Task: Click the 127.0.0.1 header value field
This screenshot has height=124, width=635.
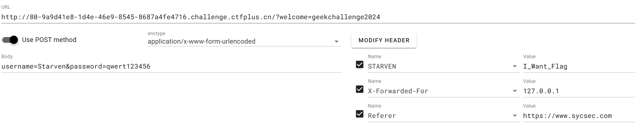Action: pyautogui.click(x=579, y=91)
